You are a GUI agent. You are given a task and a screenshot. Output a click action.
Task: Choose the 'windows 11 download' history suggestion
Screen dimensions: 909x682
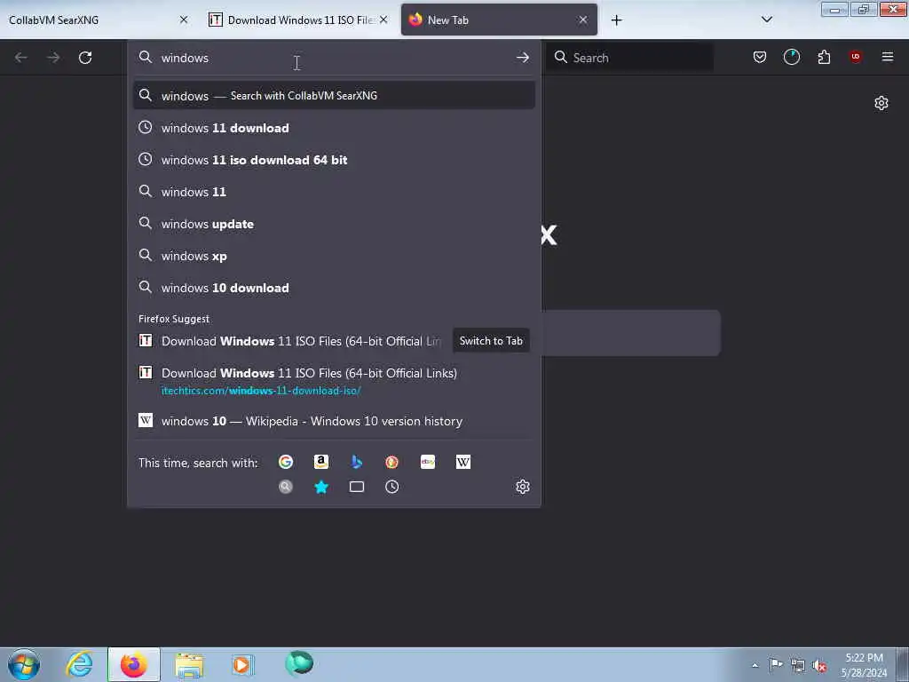click(334, 128)
